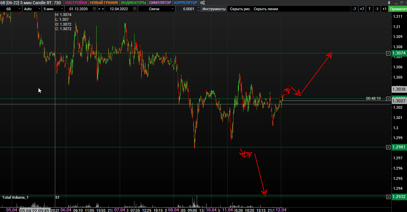Remove the 1.2932 level line

388,197
